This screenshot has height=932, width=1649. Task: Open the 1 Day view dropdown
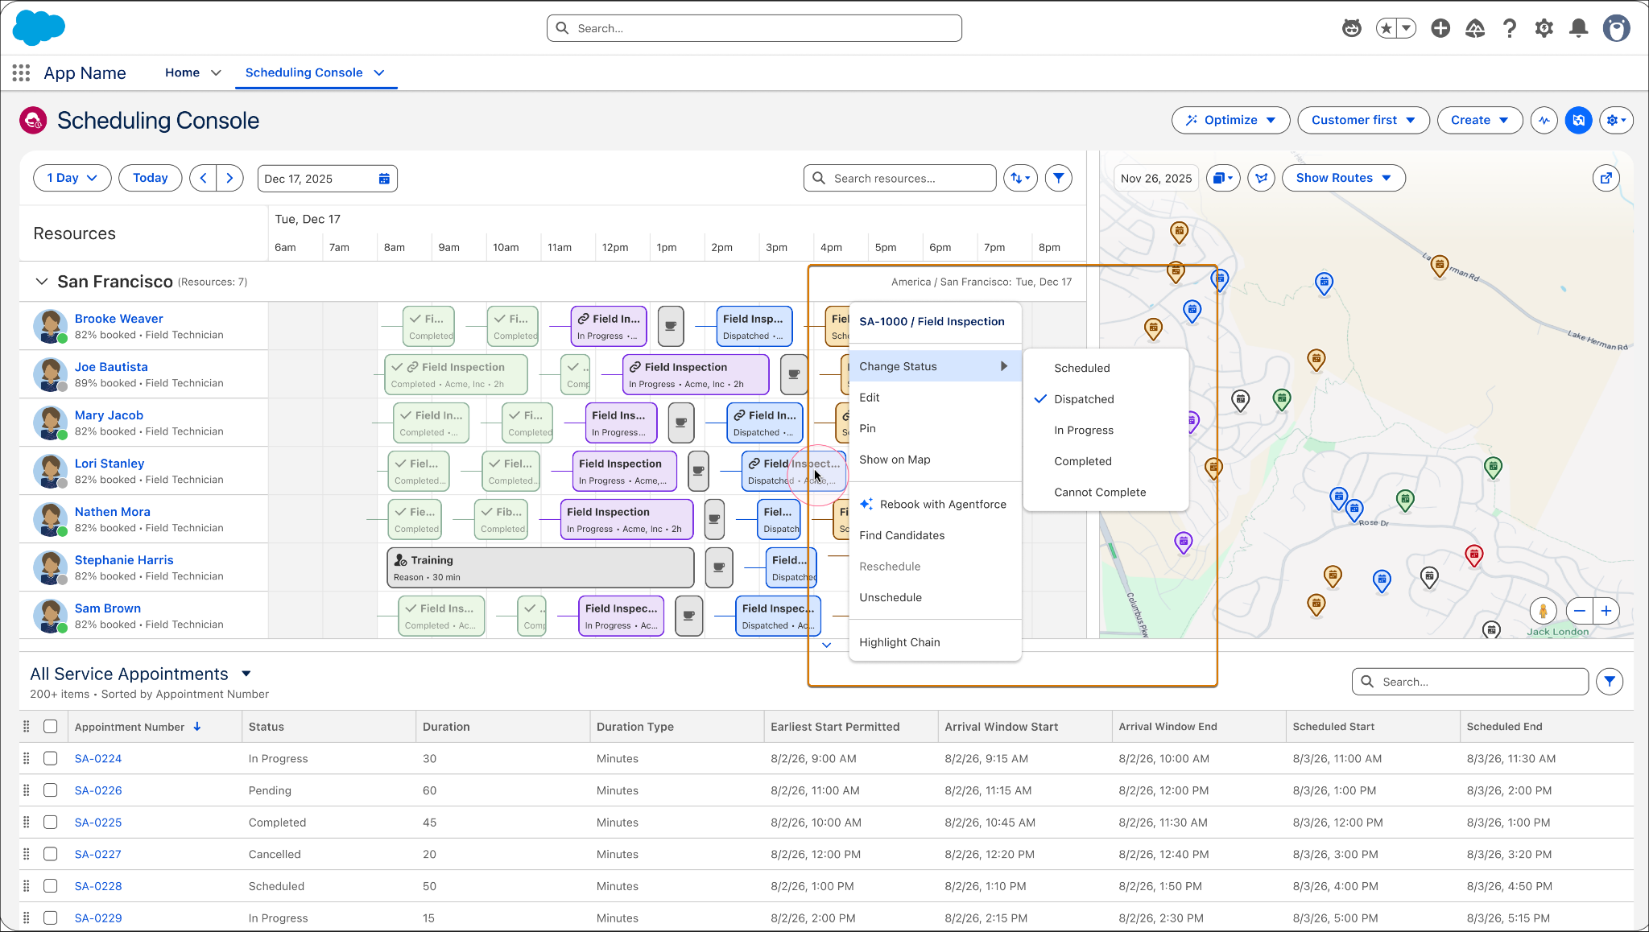[x=72, y=178]
